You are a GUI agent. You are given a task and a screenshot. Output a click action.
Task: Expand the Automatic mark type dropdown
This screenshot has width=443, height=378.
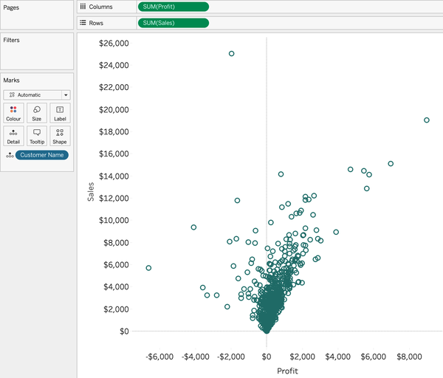[66, 95]
